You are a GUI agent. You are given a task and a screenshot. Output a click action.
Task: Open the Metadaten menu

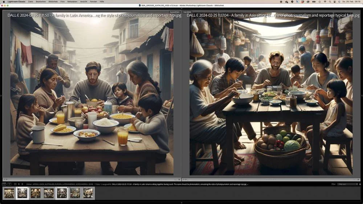pos(72,1)
